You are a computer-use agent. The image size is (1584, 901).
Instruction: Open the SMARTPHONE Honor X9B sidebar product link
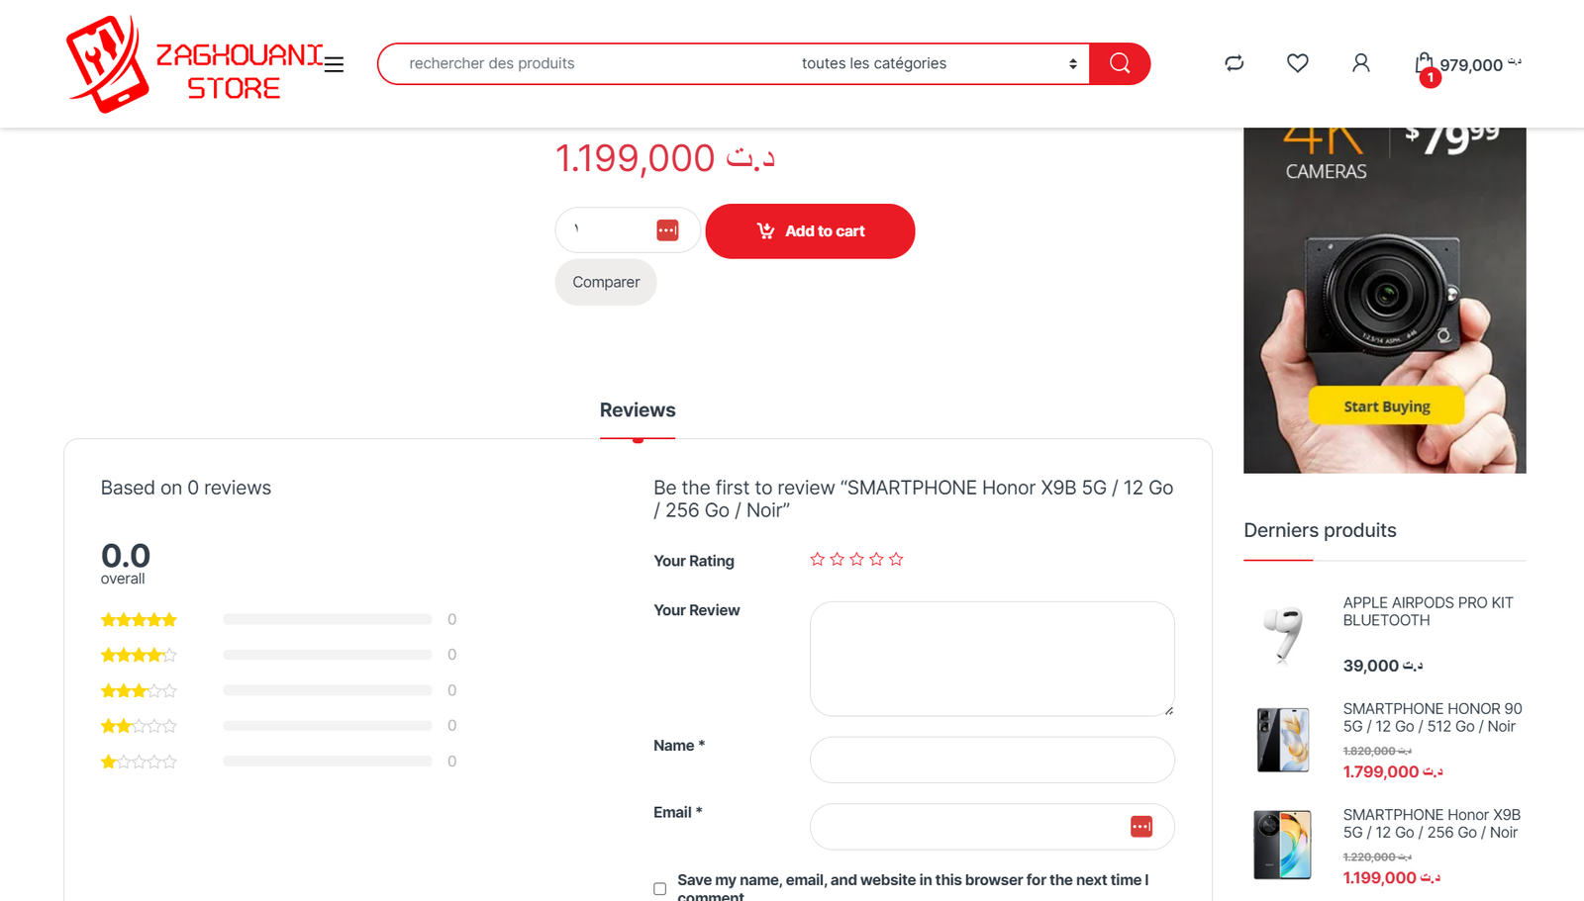1432,823
